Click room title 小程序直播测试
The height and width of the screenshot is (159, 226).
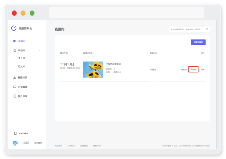pos(113,64)
